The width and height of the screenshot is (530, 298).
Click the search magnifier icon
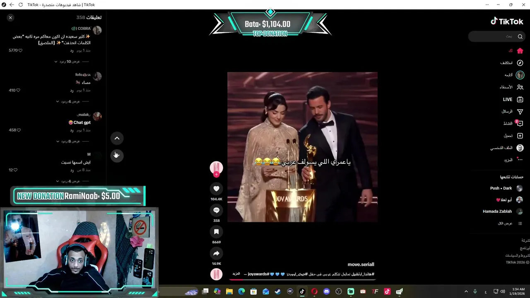click(520, 36)
